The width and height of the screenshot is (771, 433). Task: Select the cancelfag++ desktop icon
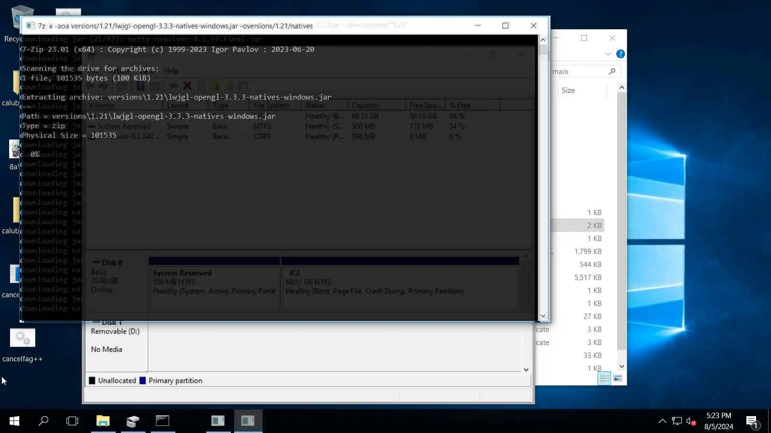(x=23, y=345)
